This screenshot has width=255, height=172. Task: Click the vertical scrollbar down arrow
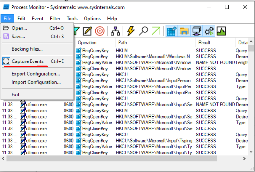(x=251, y=152)
